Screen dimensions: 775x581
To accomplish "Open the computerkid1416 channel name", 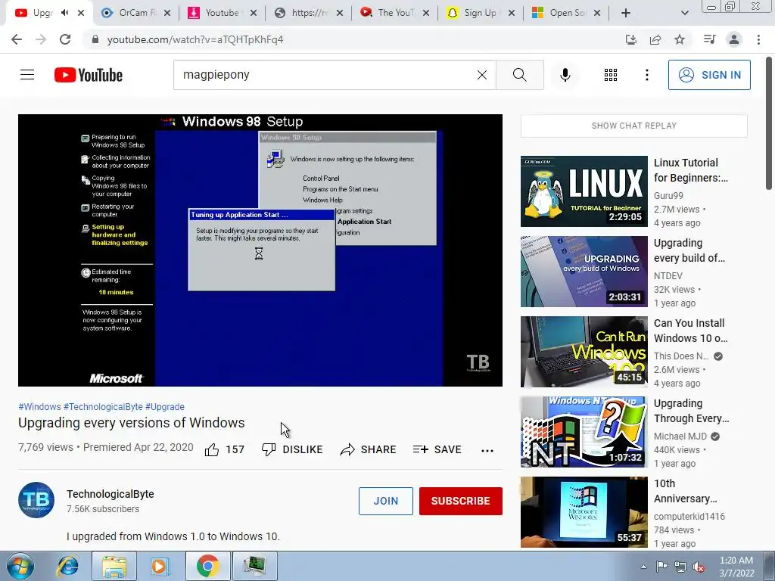I will point(689,516).
